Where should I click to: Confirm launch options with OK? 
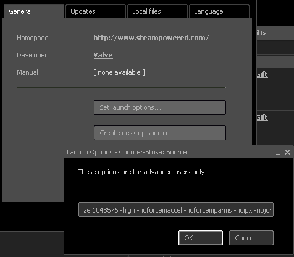pyautogui.click(x=201, y=238)
